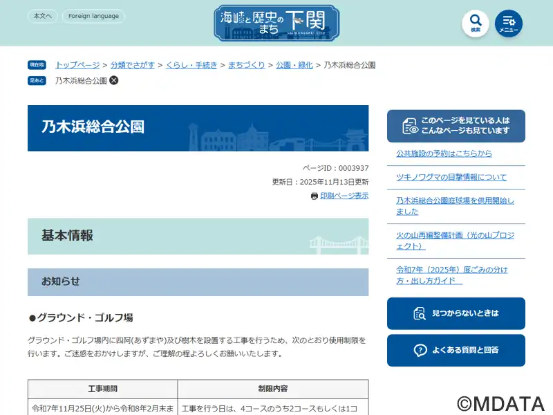Go to 公園・緑化 breadcrumb
Screen dimensions: 553x415
coord(293,65)
